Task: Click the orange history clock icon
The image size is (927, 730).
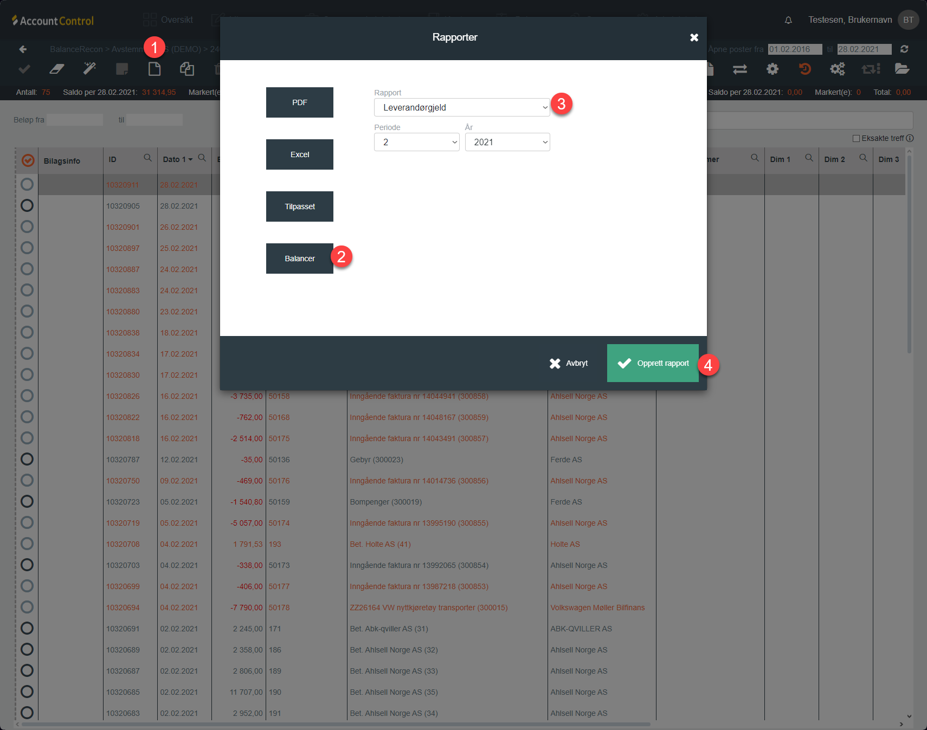Action: click(805, 69)
